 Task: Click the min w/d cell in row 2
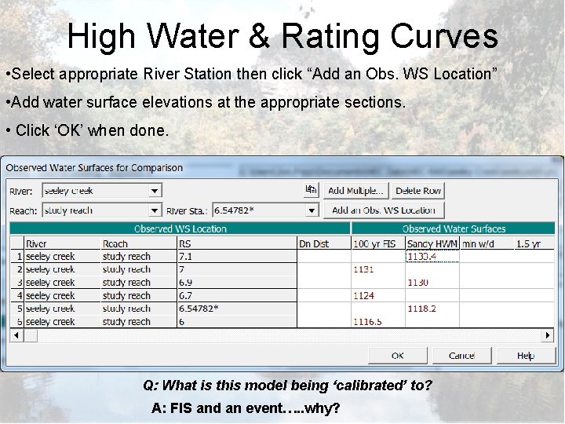point(487,269)
